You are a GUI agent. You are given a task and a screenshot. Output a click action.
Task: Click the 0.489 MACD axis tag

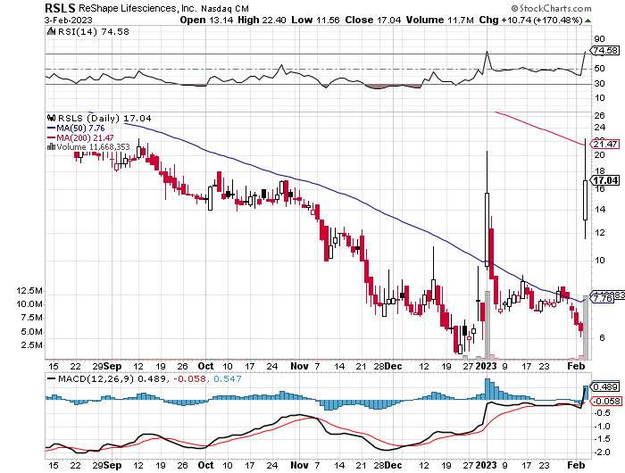tap(605, 387)
